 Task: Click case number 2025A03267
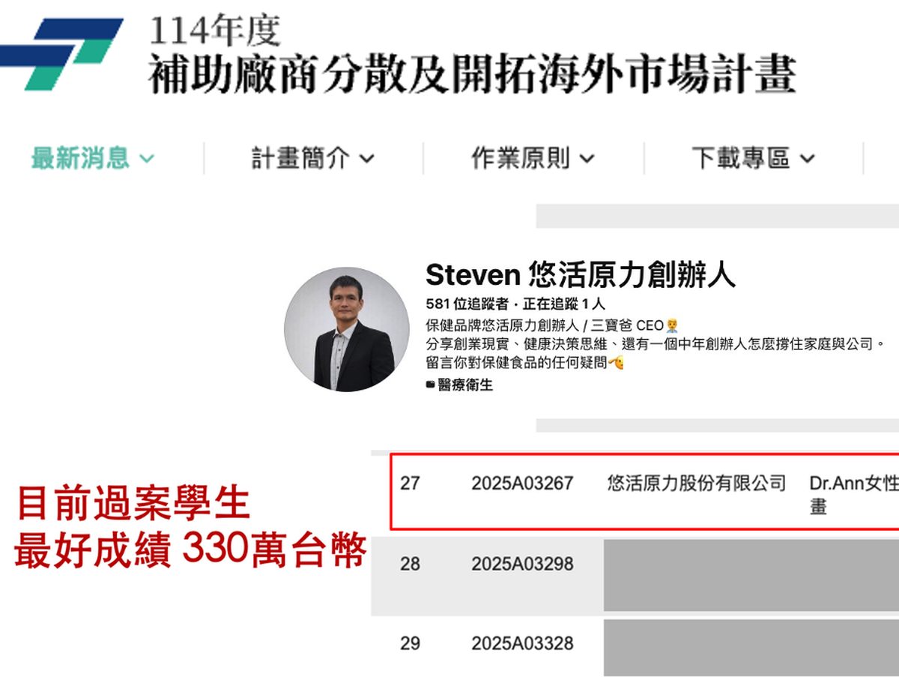click(522, 484)
